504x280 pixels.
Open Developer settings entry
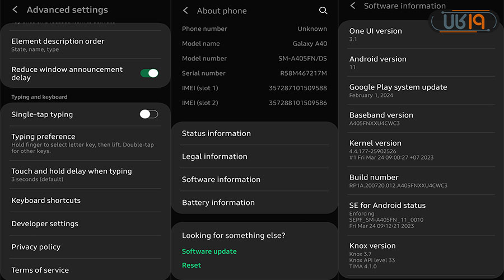point(85,223)
